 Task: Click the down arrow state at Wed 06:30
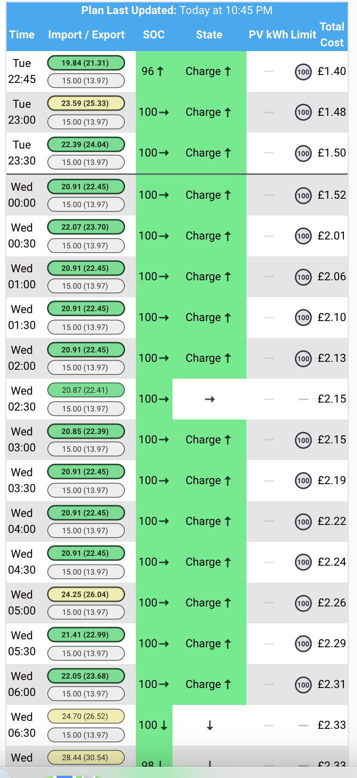[209, 726]
